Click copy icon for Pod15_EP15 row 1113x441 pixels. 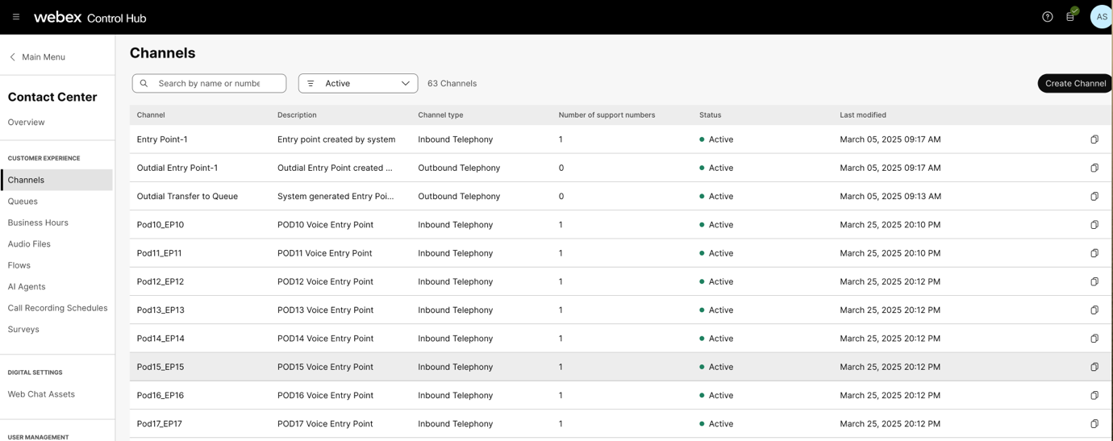(1094, 367)
